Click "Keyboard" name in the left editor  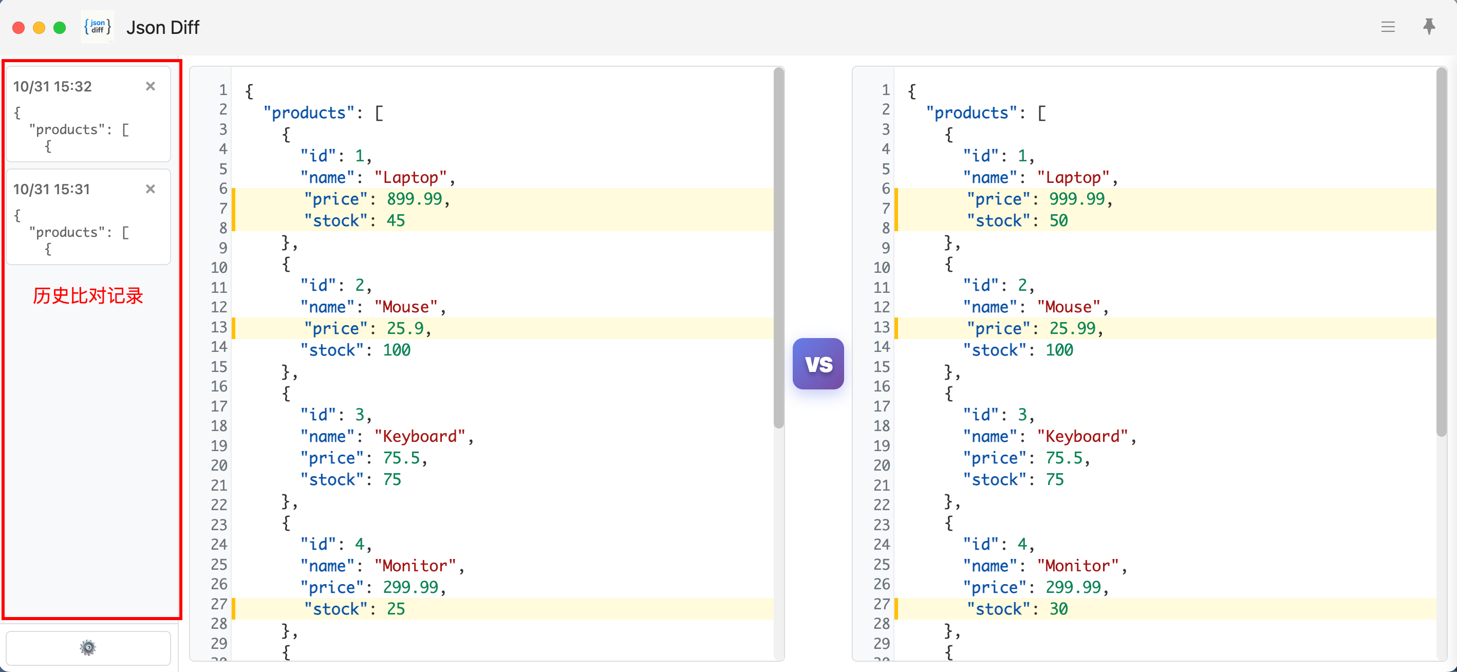click(x=420, y=436)
